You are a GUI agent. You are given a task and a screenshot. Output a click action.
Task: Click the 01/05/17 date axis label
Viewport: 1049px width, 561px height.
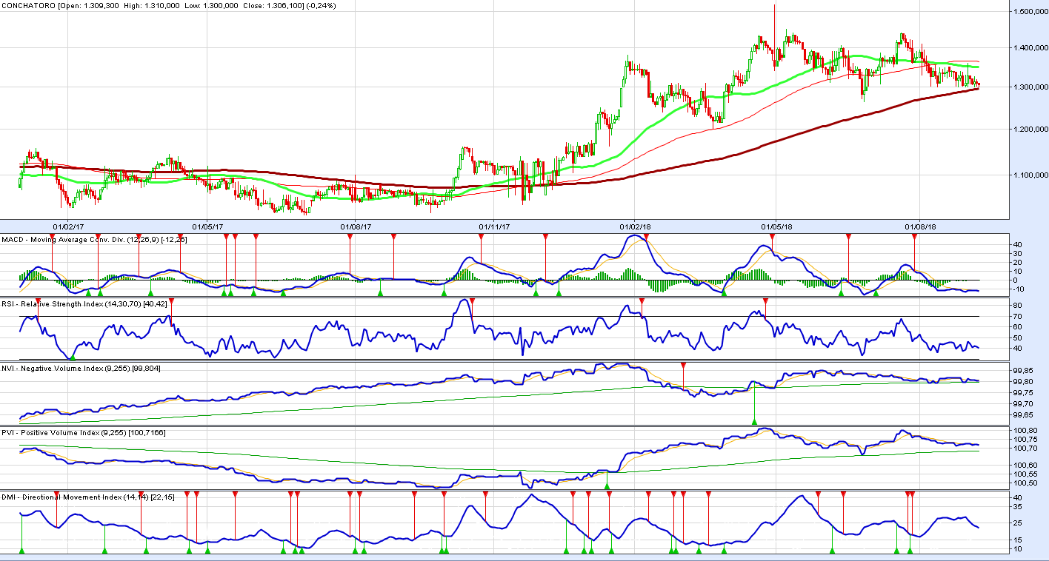tap(208, 225)
